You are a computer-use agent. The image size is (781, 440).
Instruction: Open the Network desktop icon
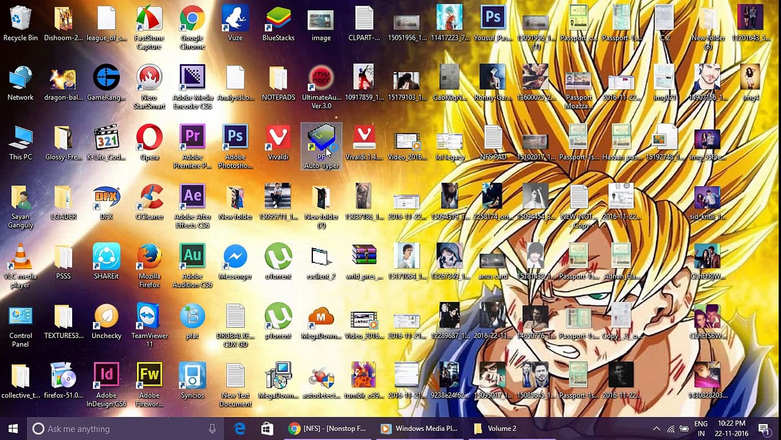click(20, 84)
